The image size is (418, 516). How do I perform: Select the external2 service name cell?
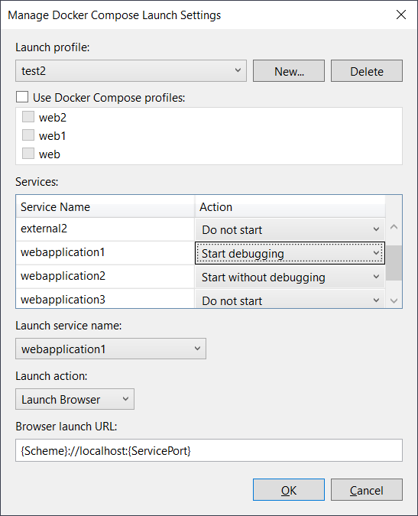pos(105,229)
